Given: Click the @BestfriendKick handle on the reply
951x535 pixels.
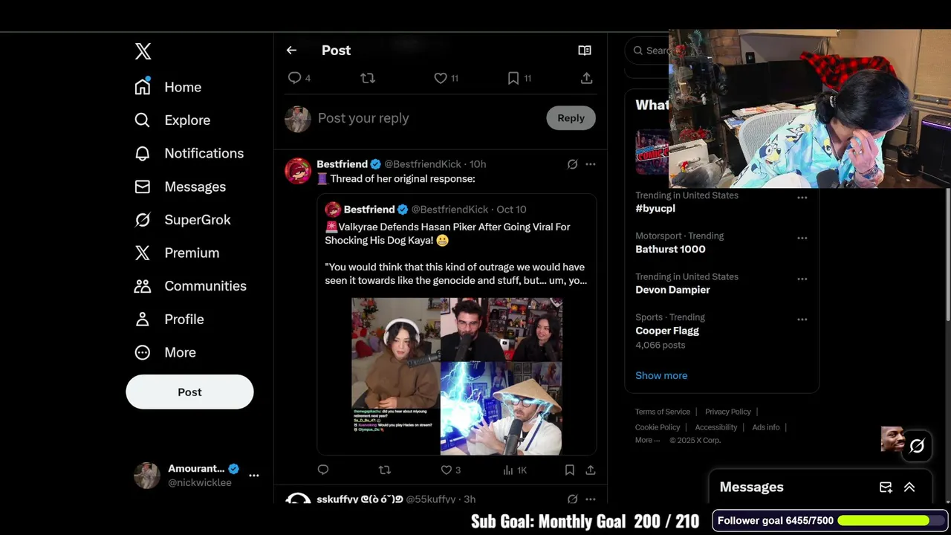Looking at the screenshot, I should point(423,164).
